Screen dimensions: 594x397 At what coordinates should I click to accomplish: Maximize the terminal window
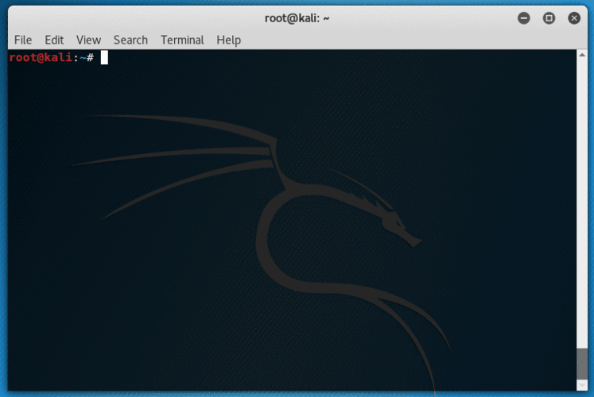coord(549,17)
